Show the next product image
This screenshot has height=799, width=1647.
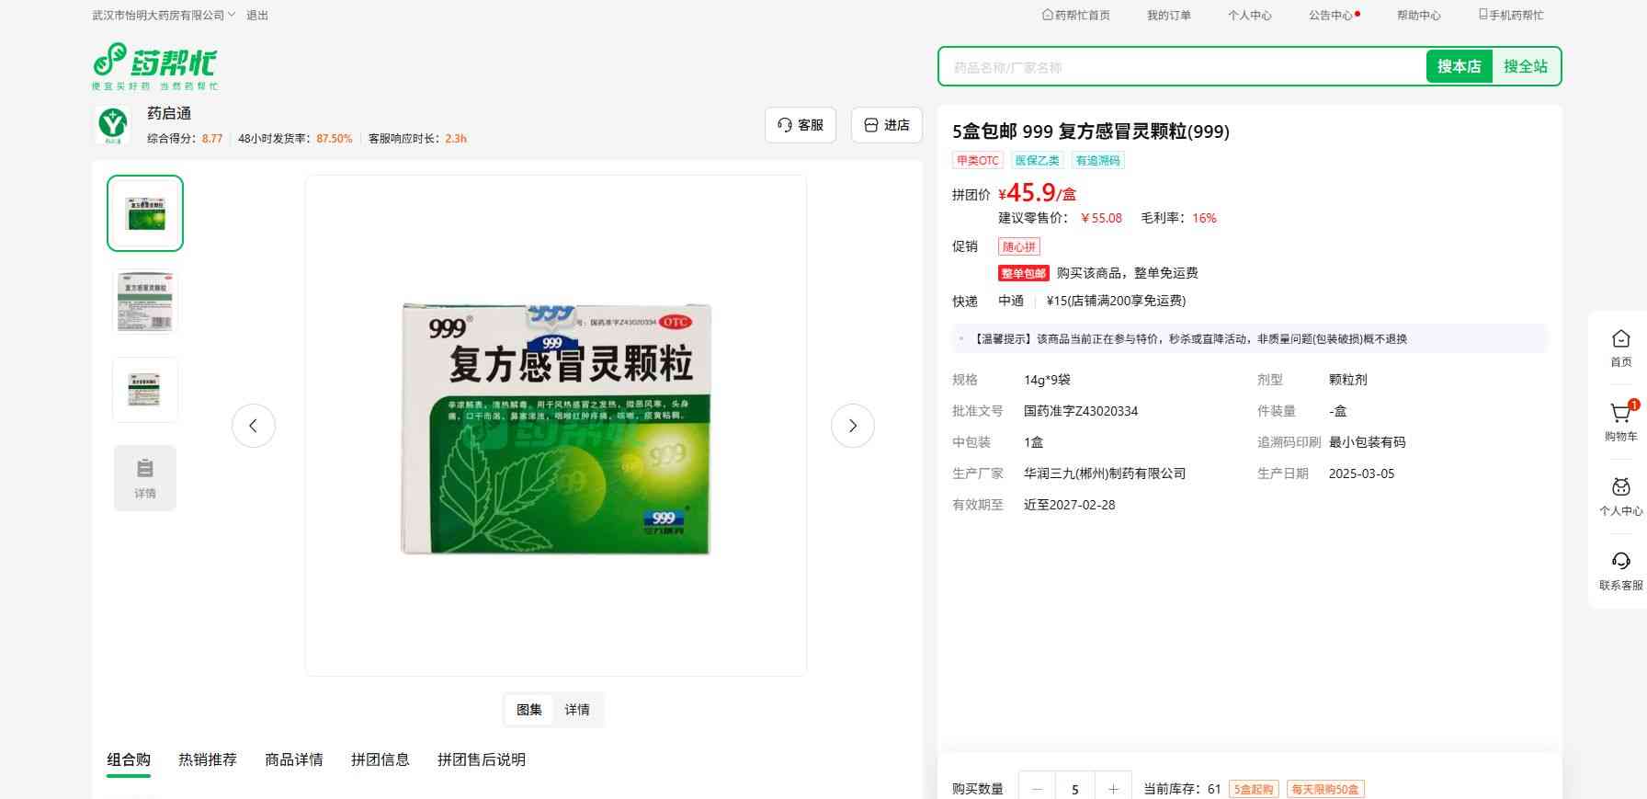point(852,426)
